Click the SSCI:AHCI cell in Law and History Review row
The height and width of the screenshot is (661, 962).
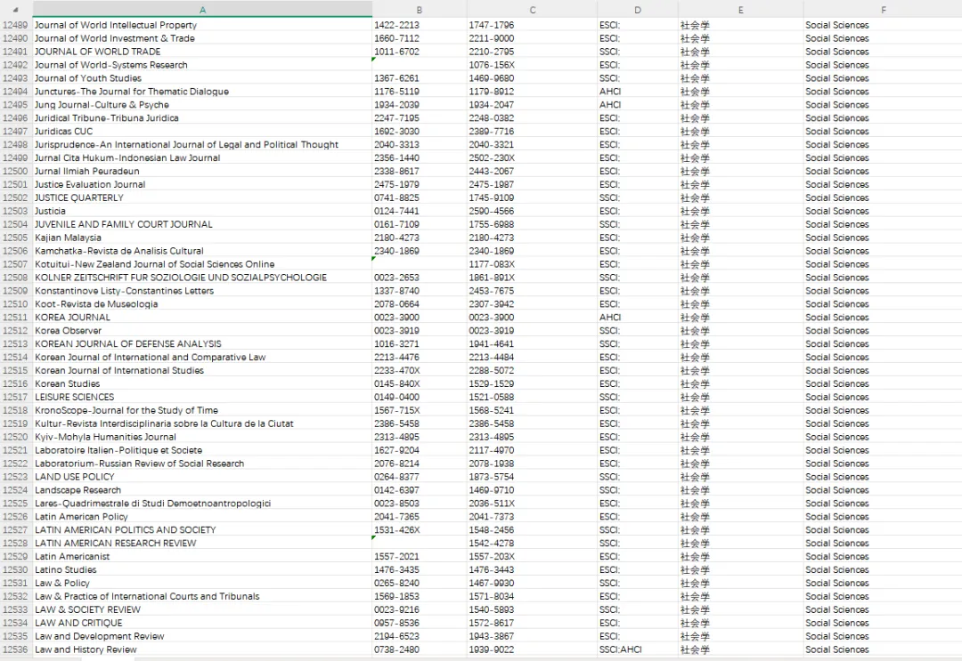638,649
